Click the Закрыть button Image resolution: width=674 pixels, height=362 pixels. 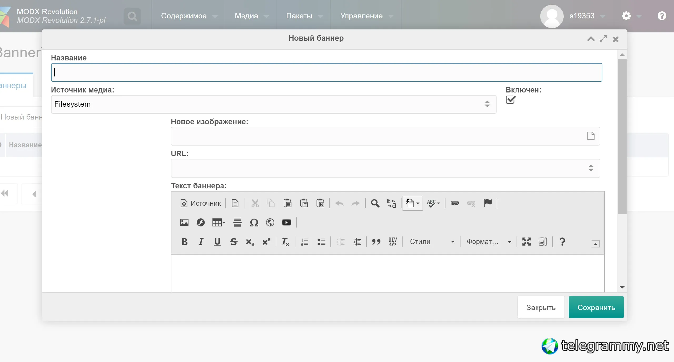point(541,307)
